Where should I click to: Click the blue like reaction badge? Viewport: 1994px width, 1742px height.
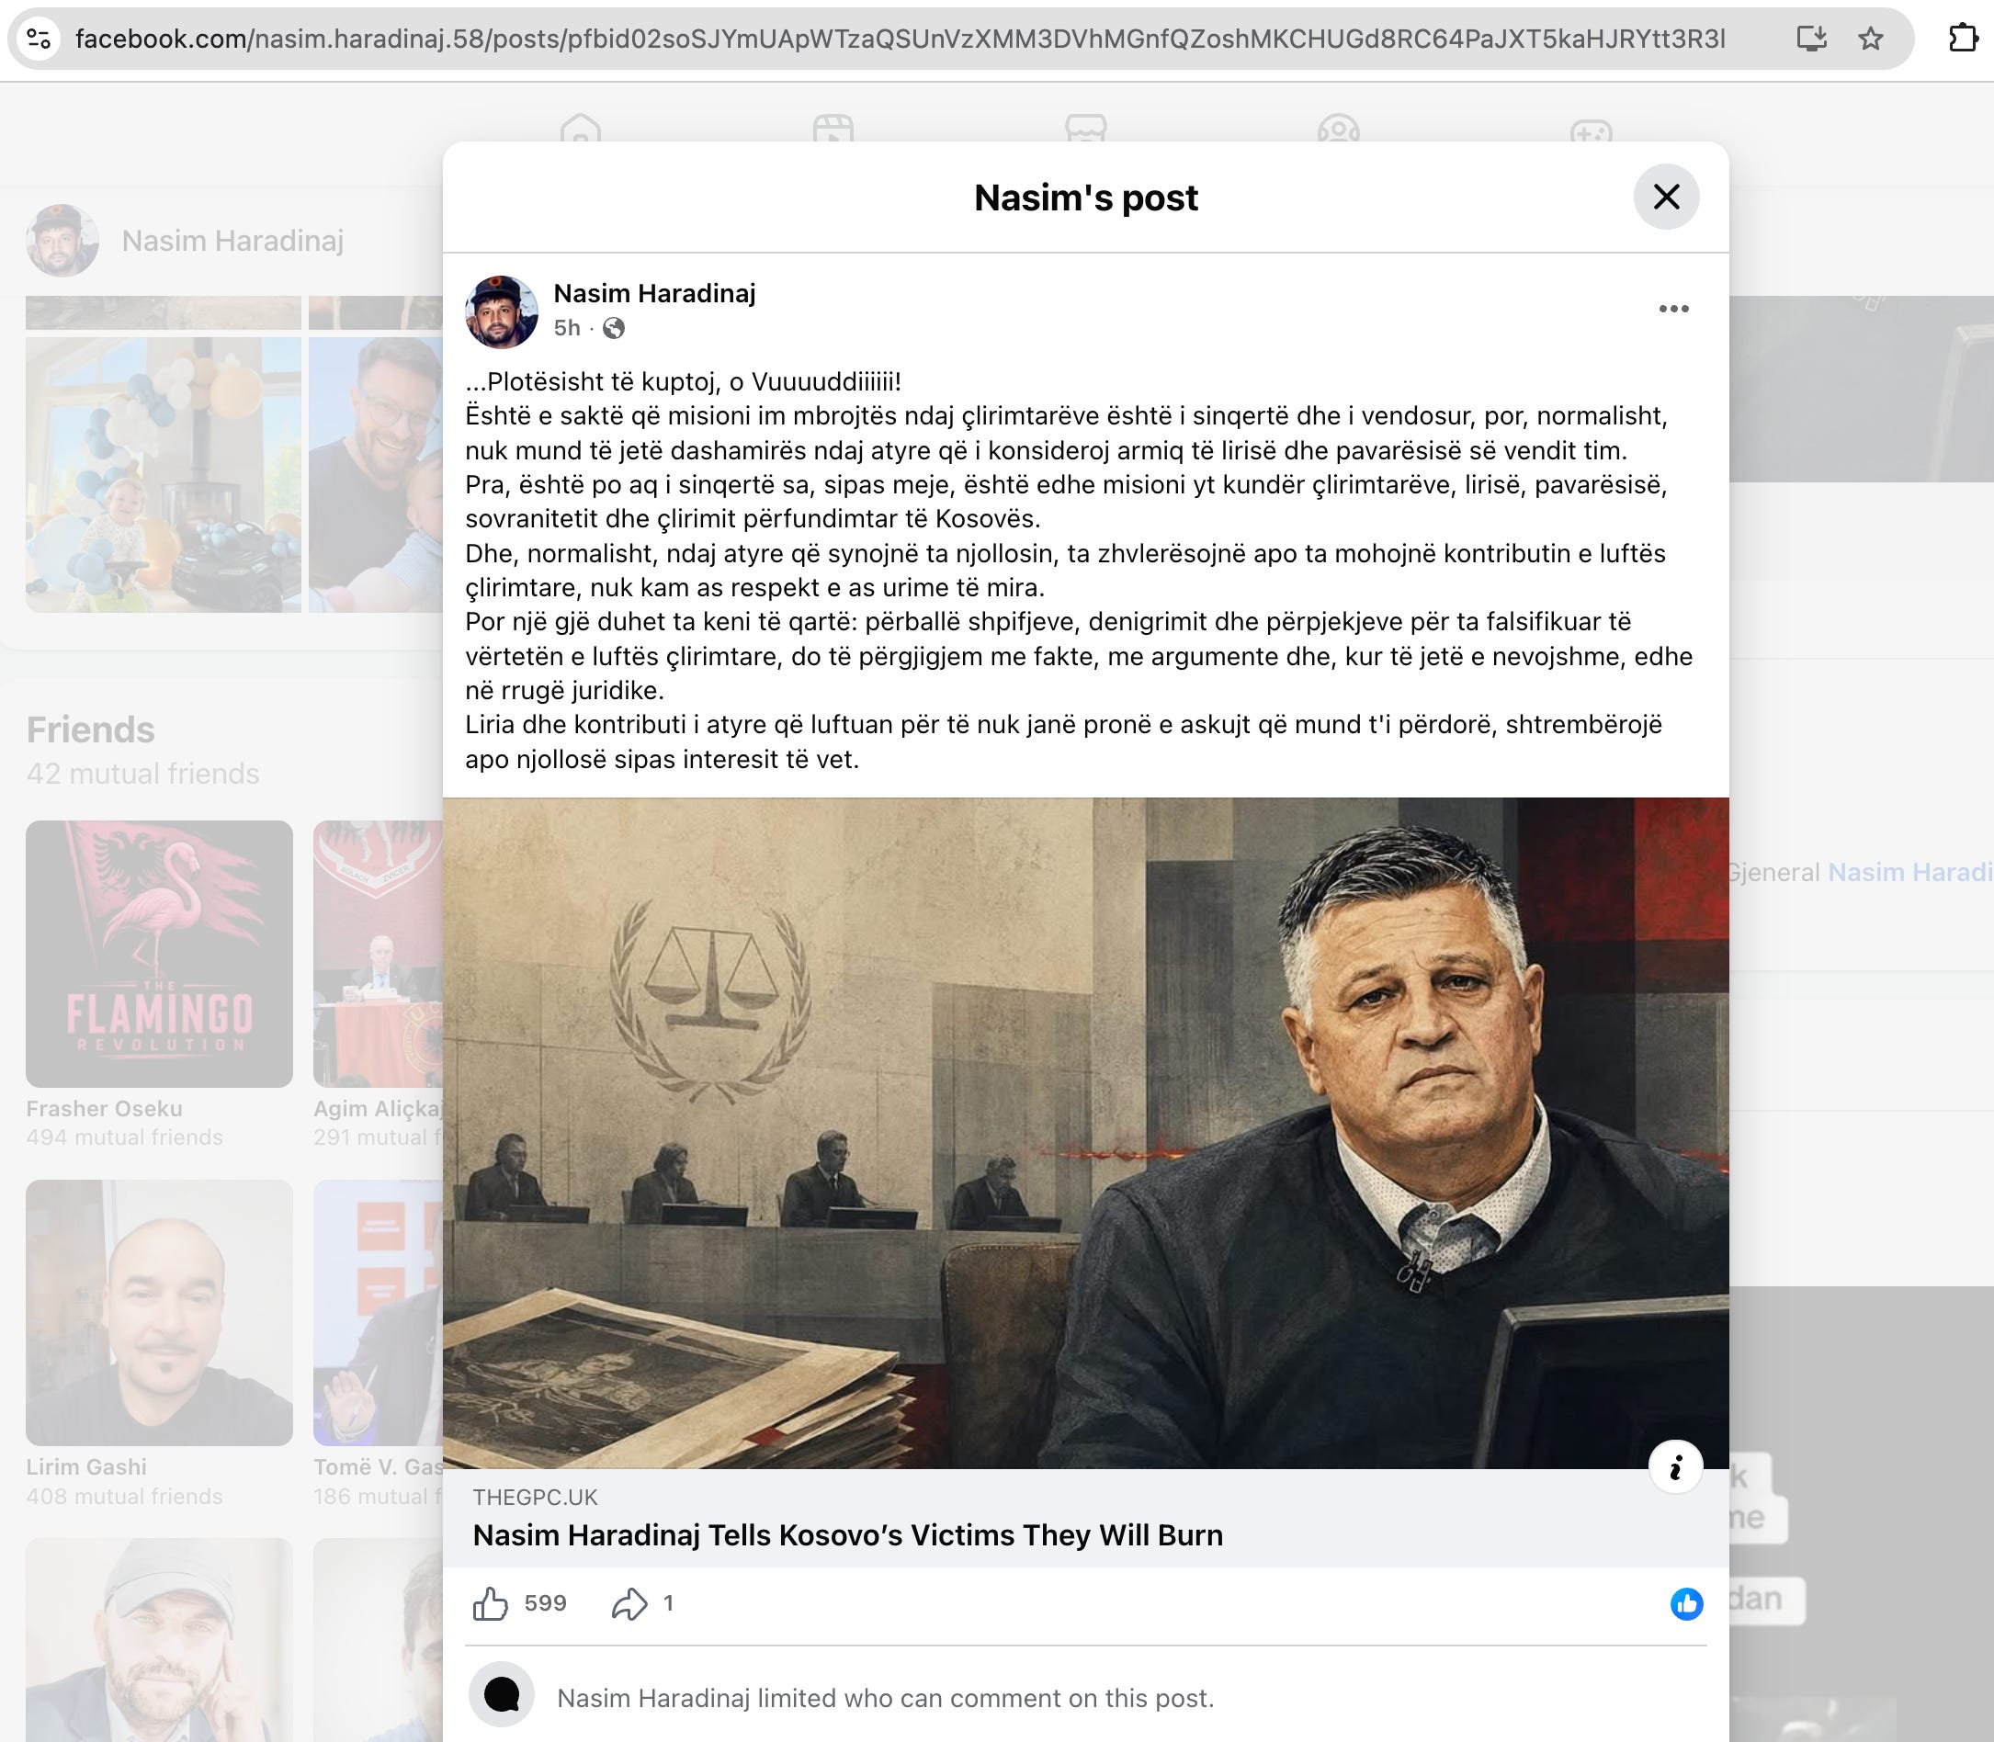pos(1687,1604)
